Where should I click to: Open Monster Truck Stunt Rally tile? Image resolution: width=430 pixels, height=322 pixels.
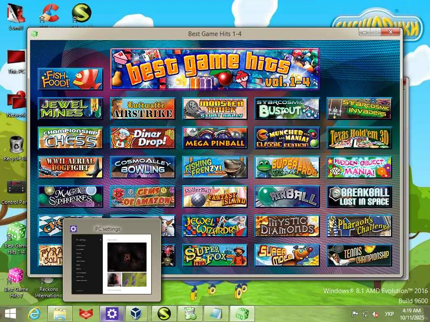pos(215,109)
